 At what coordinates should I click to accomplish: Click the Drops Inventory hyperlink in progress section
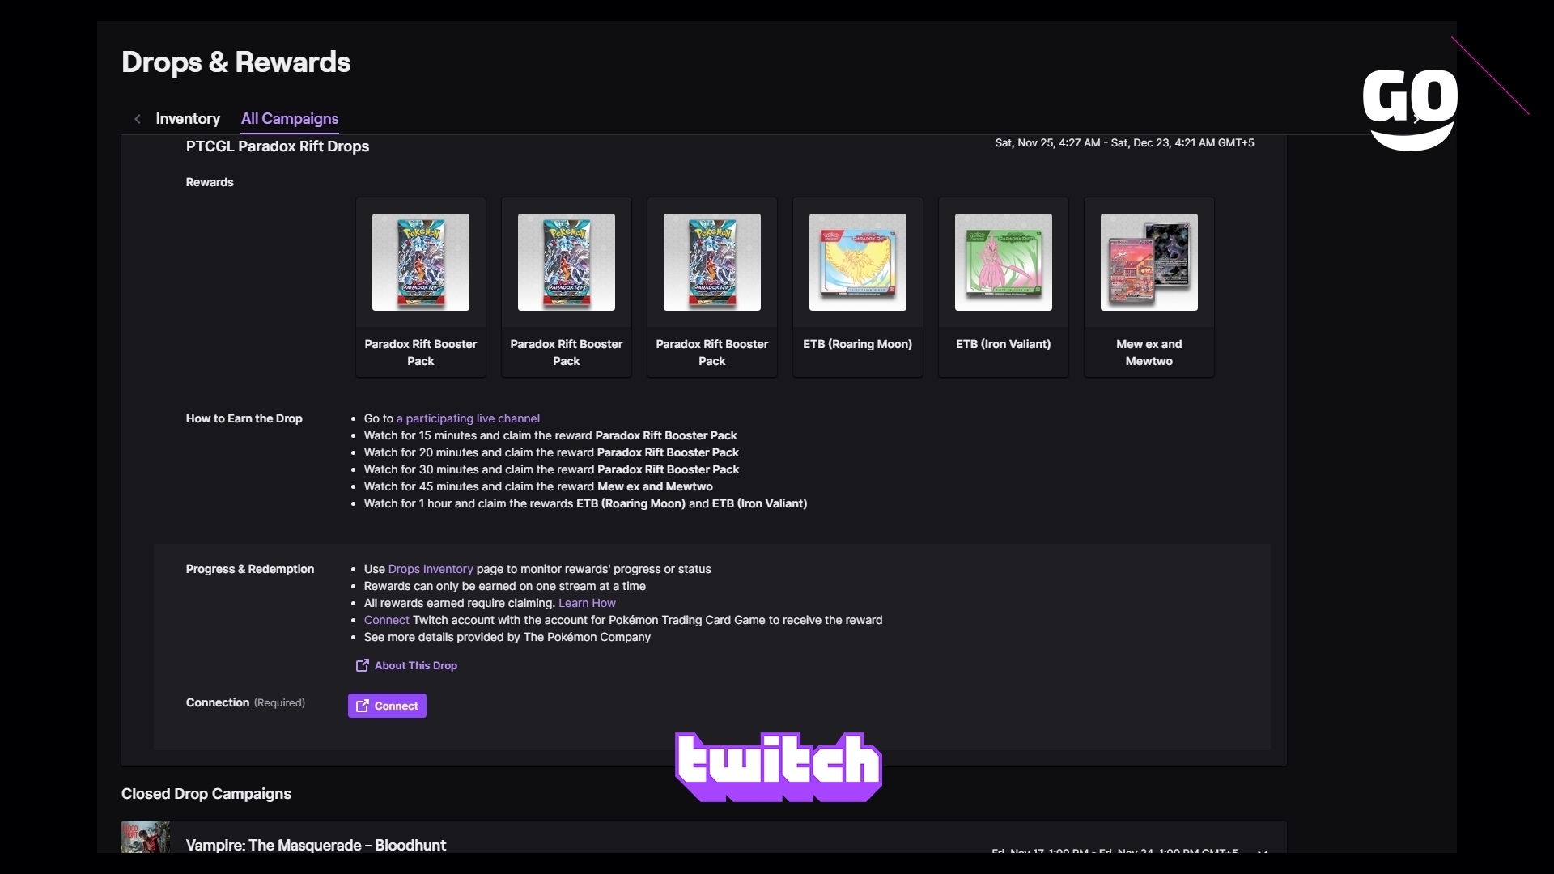click(430, 569)
